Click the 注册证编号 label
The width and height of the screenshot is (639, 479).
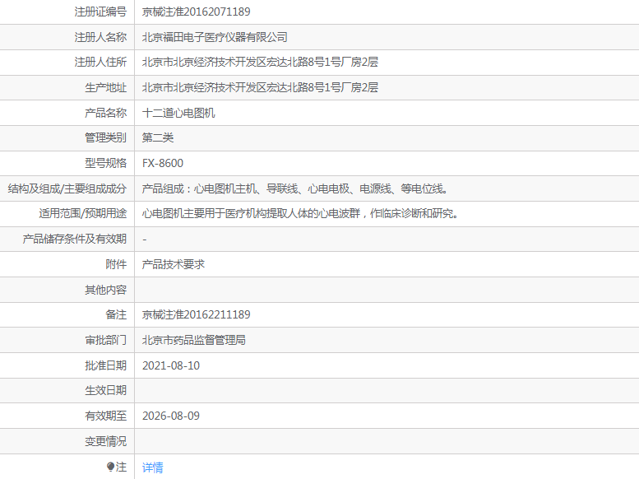coord(100,12)
